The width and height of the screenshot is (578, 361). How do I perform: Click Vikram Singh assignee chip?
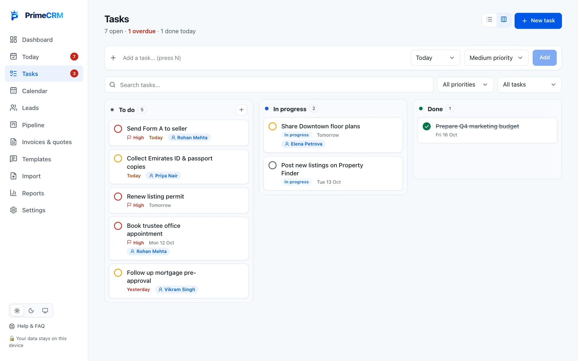[x=177, y=289]
